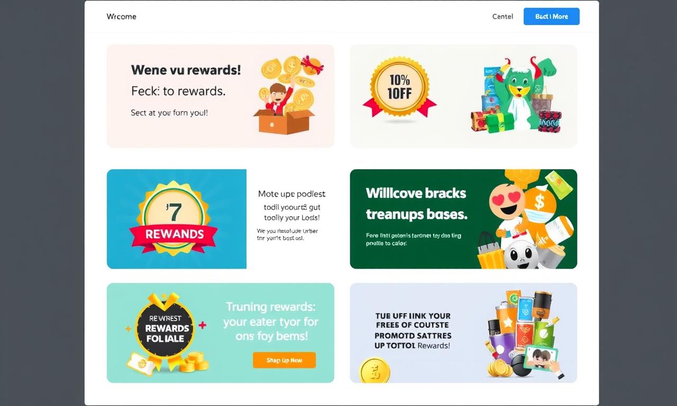The image size is (677, 406).
Task: Click the red-ribbon REWARDS badge numbered 7
Action: coord(173,218)
